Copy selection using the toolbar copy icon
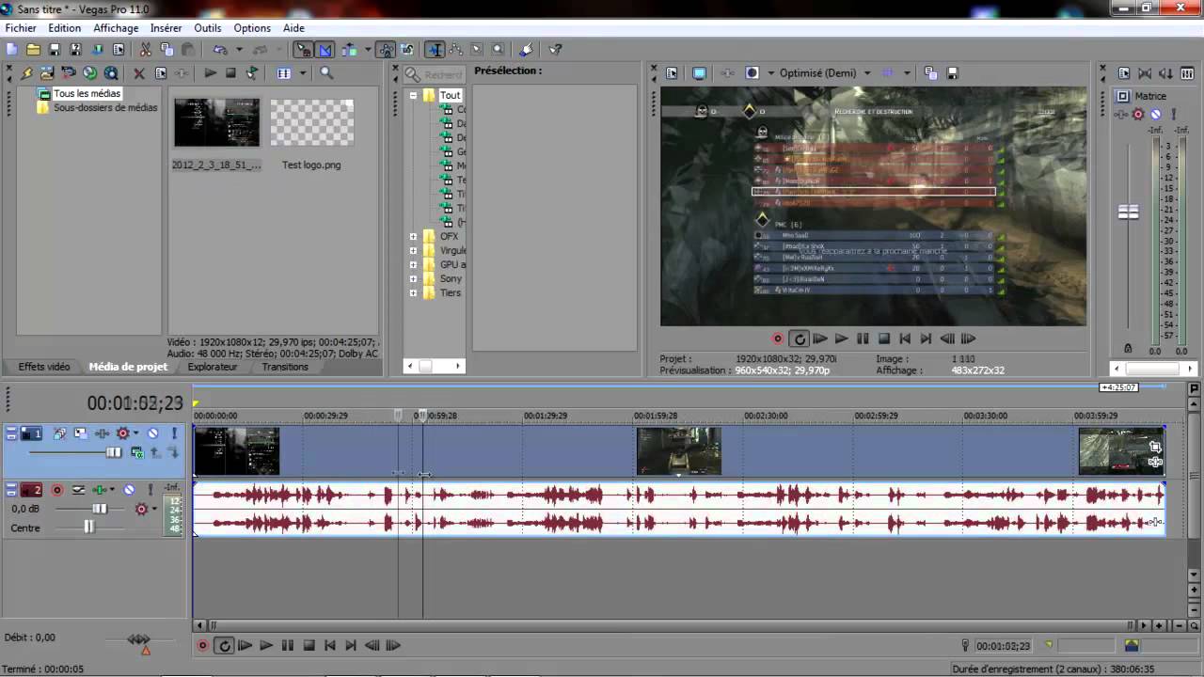This screenshot has height=677, width=1204. 166,49
